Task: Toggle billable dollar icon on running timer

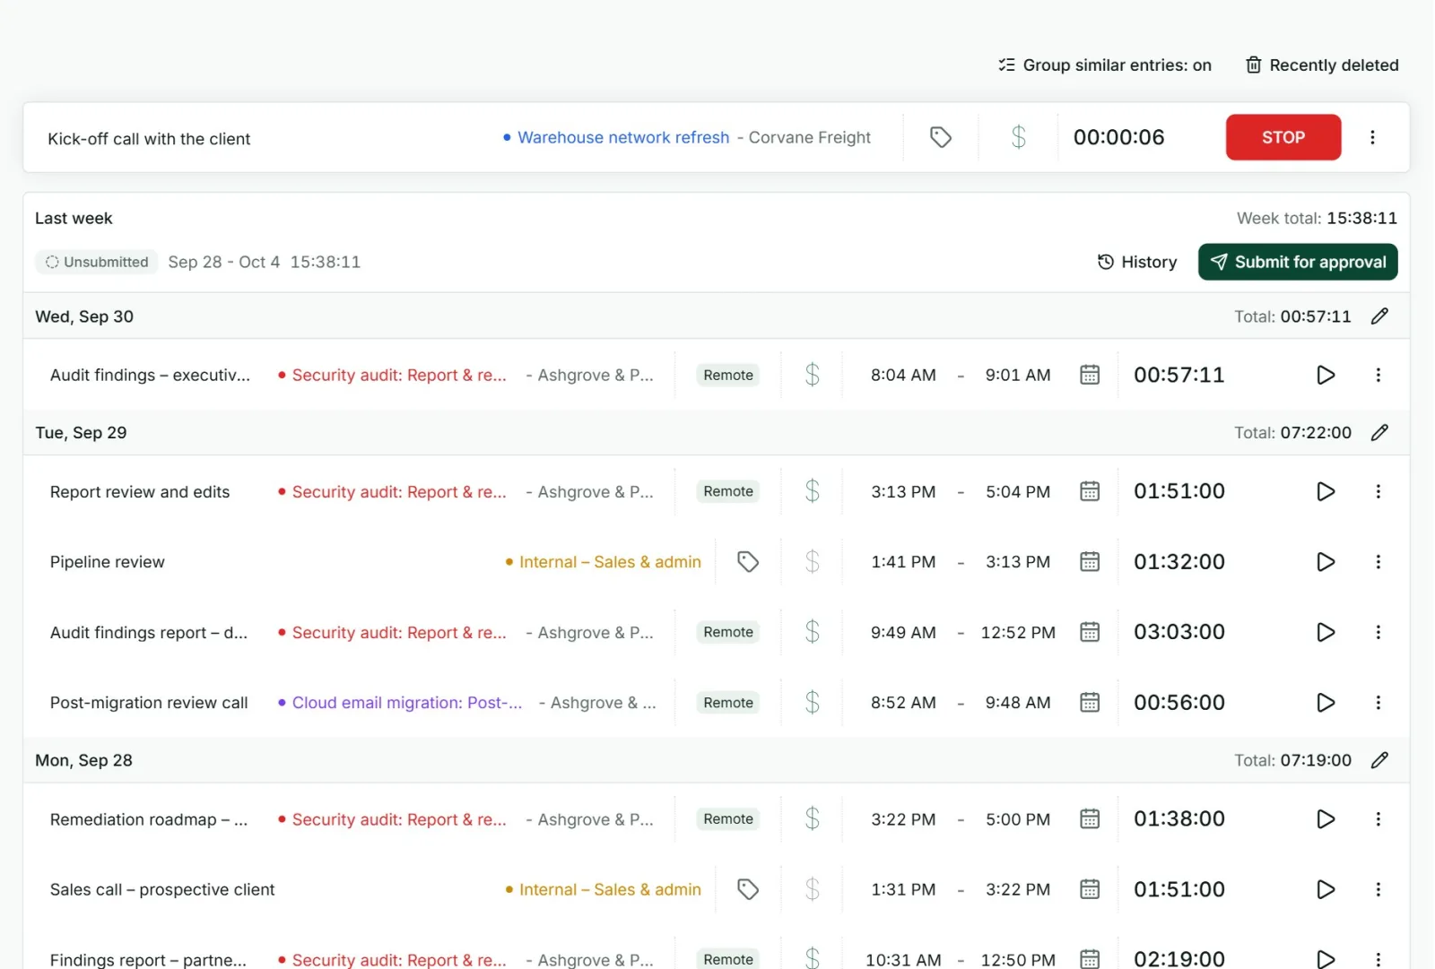Action: [x=1018, y=137]
